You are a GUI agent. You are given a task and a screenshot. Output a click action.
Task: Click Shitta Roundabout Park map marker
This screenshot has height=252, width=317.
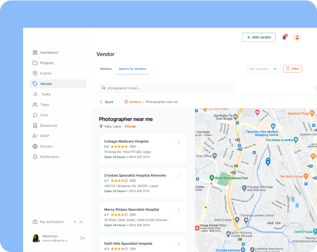click(x=212, y=178)
